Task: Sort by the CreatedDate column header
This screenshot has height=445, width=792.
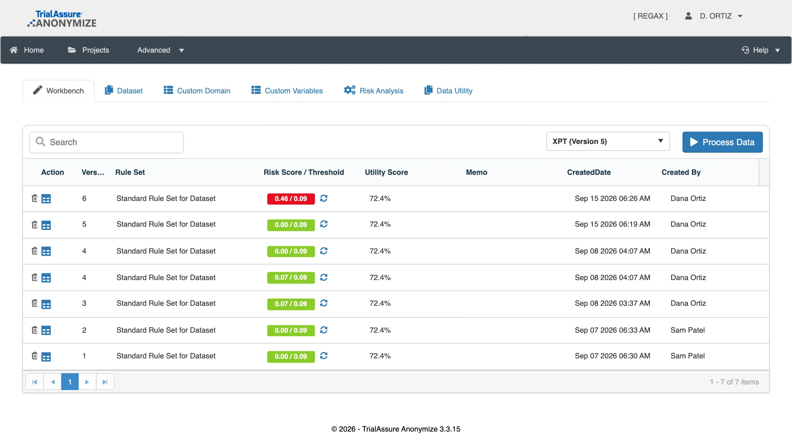Action: click(x=589, y=172)
